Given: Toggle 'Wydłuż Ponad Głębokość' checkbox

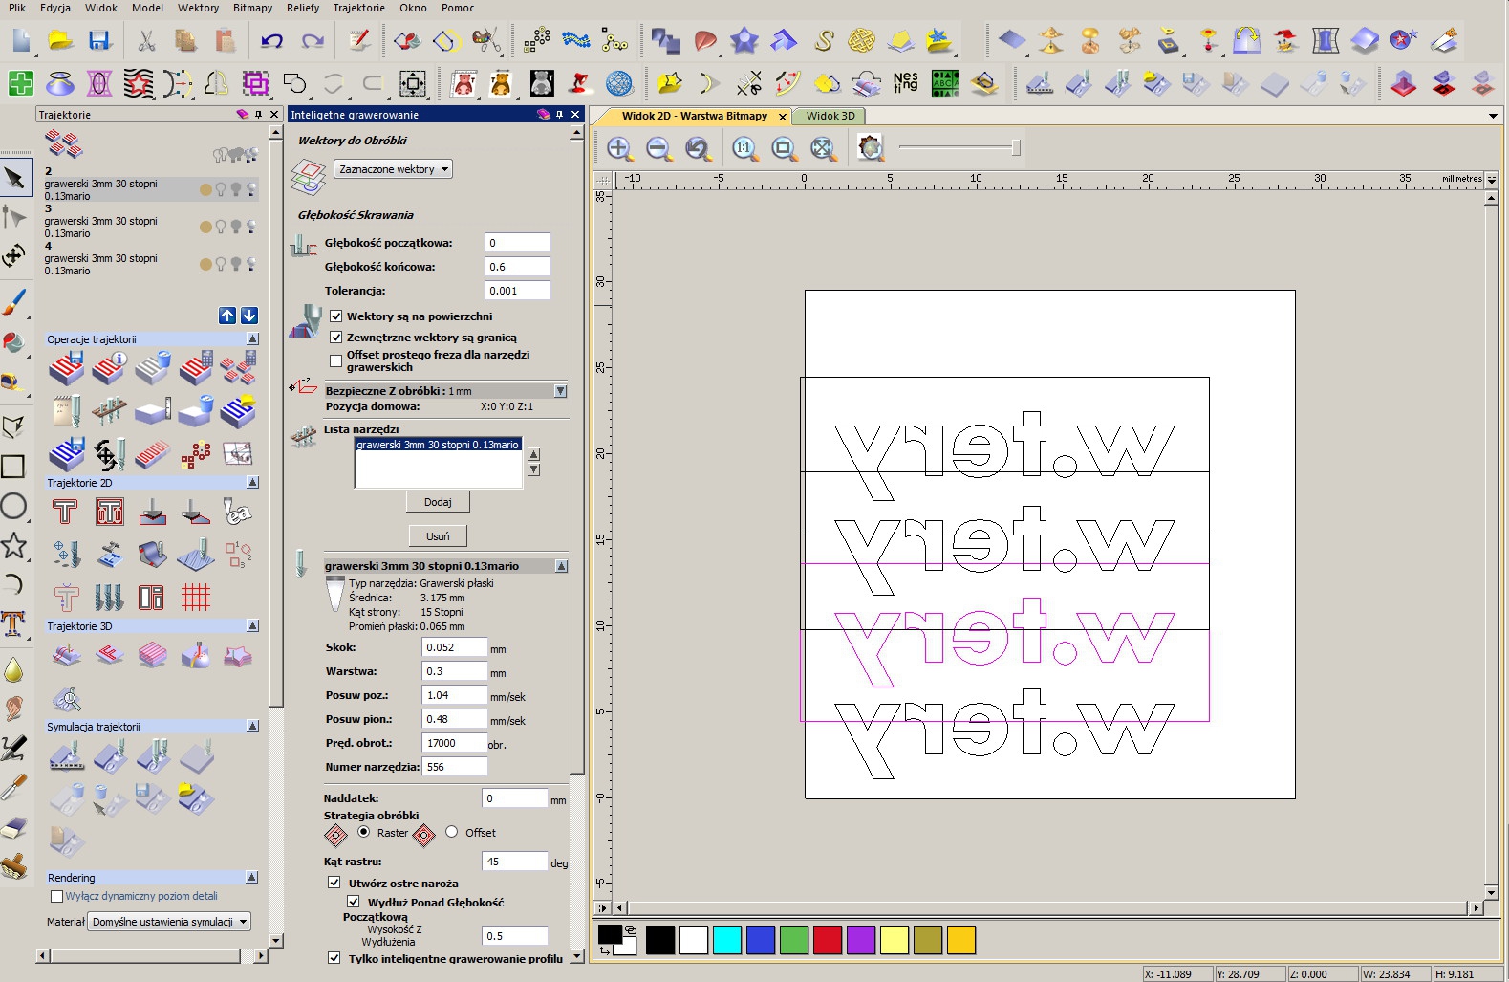Looking at the screenshot, I should (x=354, y=902).
